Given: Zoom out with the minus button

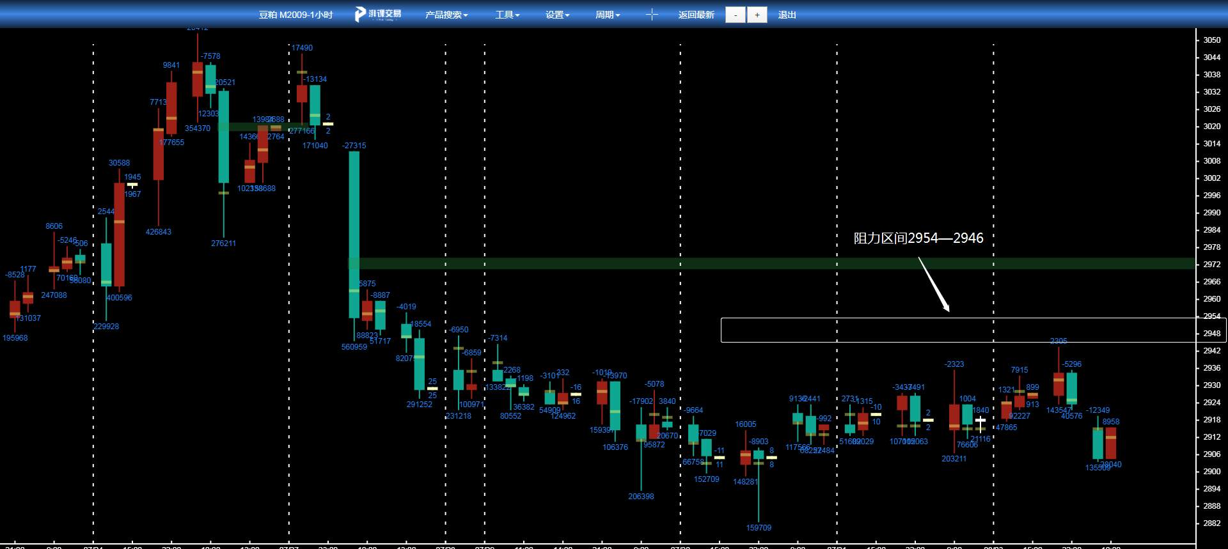Looking at the screenshot, I should point(736,15).
